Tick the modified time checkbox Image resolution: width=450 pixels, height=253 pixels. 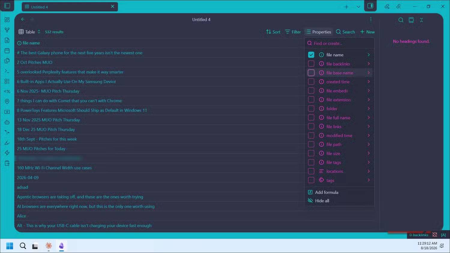[x=311, y=135]
